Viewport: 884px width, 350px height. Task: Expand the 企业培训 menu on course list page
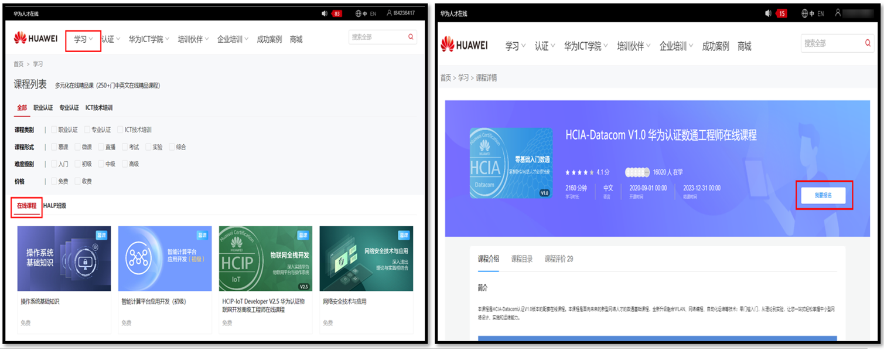pyautogui.click(x=233, y=39)
